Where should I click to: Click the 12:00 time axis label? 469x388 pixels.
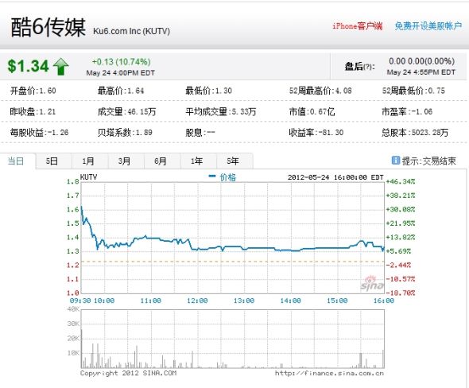[x=197, y=301]
